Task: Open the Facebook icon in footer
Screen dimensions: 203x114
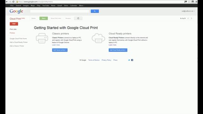Action: point(132,60)
